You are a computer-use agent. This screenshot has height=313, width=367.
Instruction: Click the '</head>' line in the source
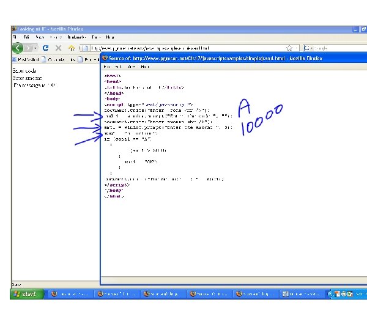[x=114, y=93]
